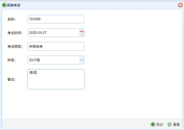Viewport: 184px width, 130px height.
Task: Click the 重置 button text
Action: point(176,124)
